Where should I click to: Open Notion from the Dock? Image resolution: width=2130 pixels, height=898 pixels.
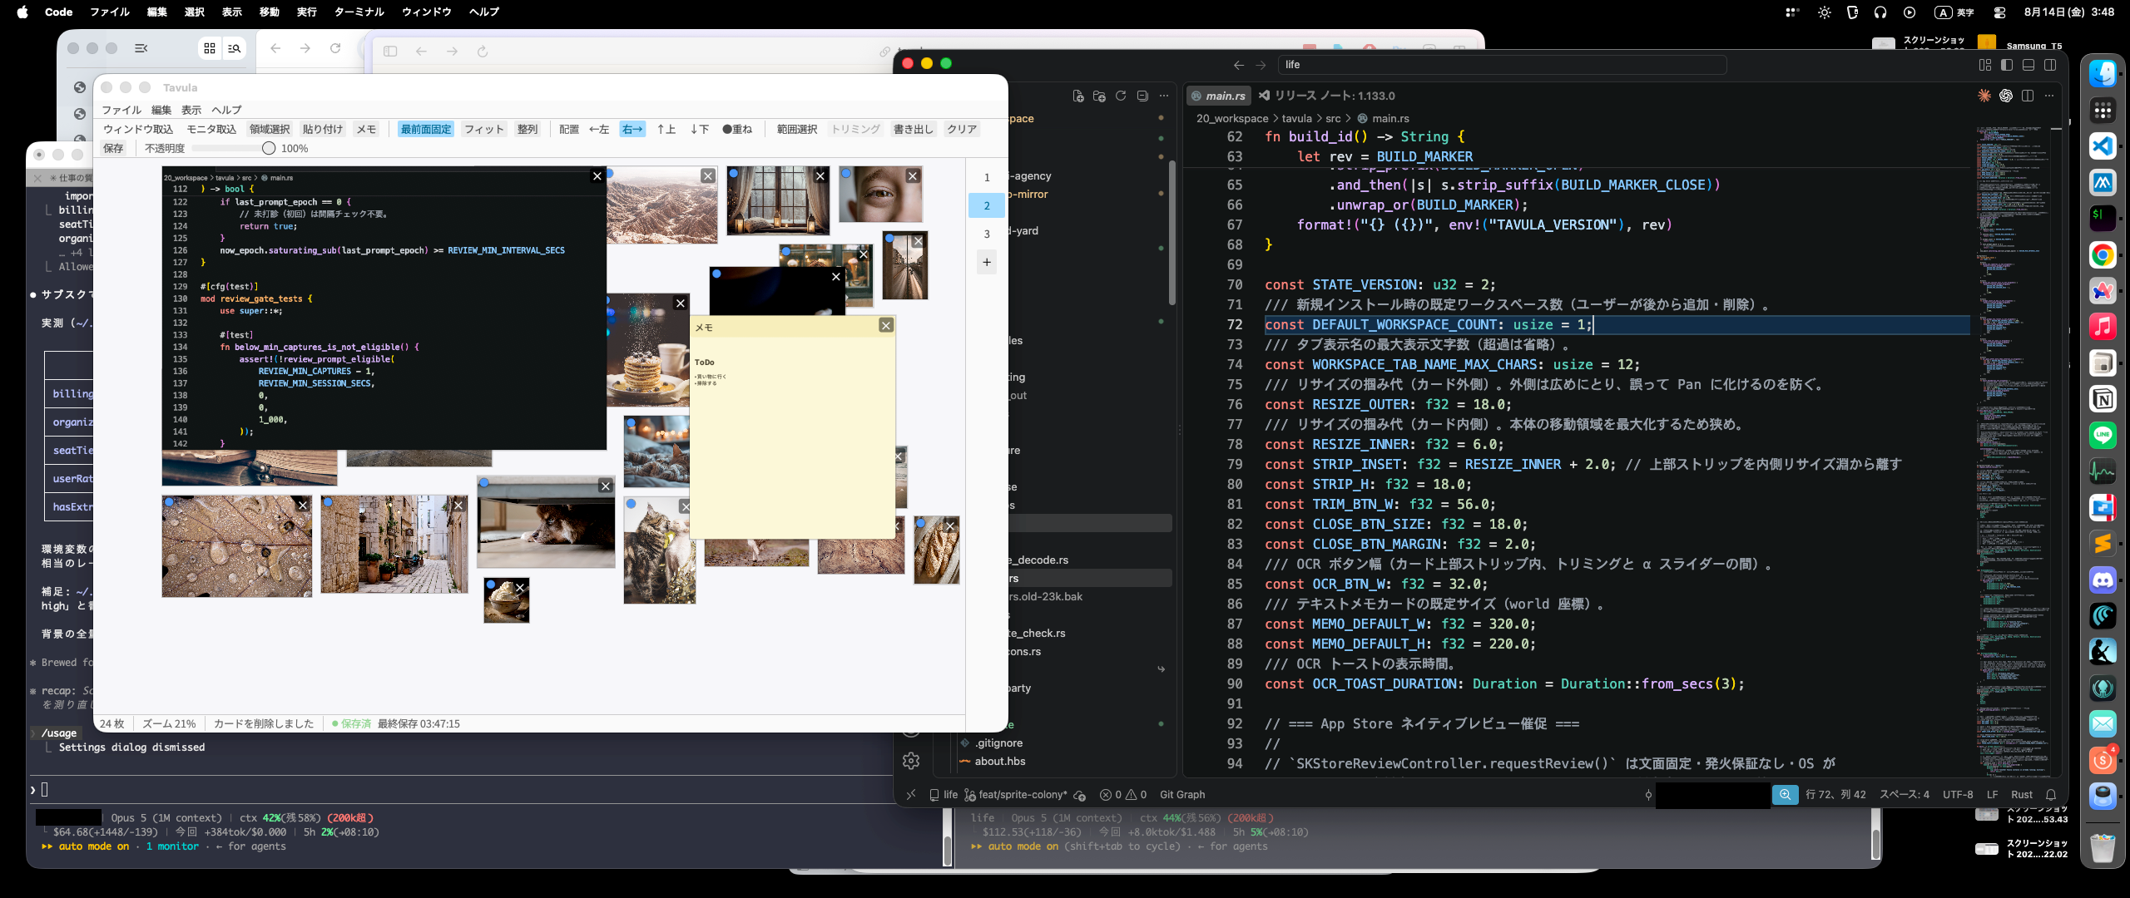(x=2103, y=399)
